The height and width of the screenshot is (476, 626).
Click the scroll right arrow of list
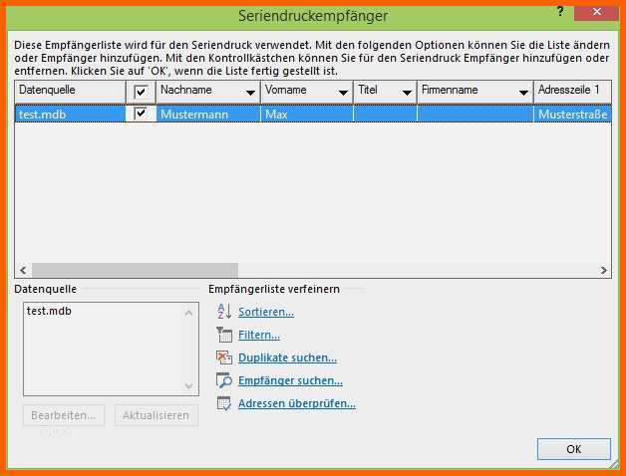click(x=604, y=270)
